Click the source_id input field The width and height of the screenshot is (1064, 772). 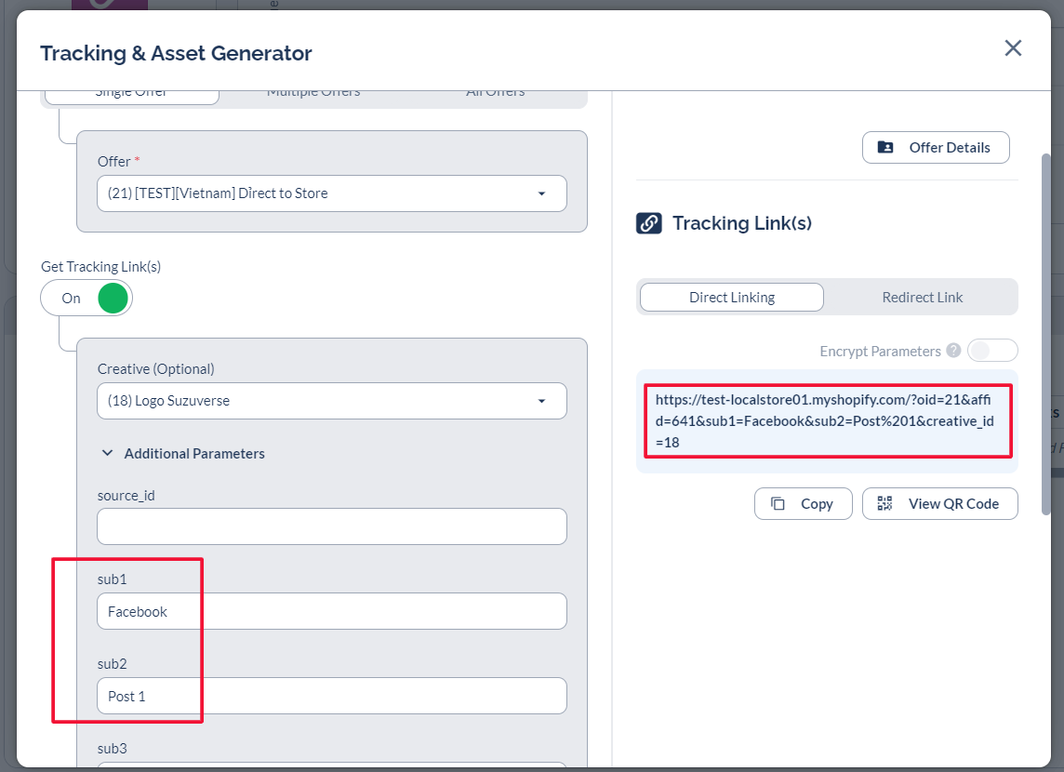[331, 526]
